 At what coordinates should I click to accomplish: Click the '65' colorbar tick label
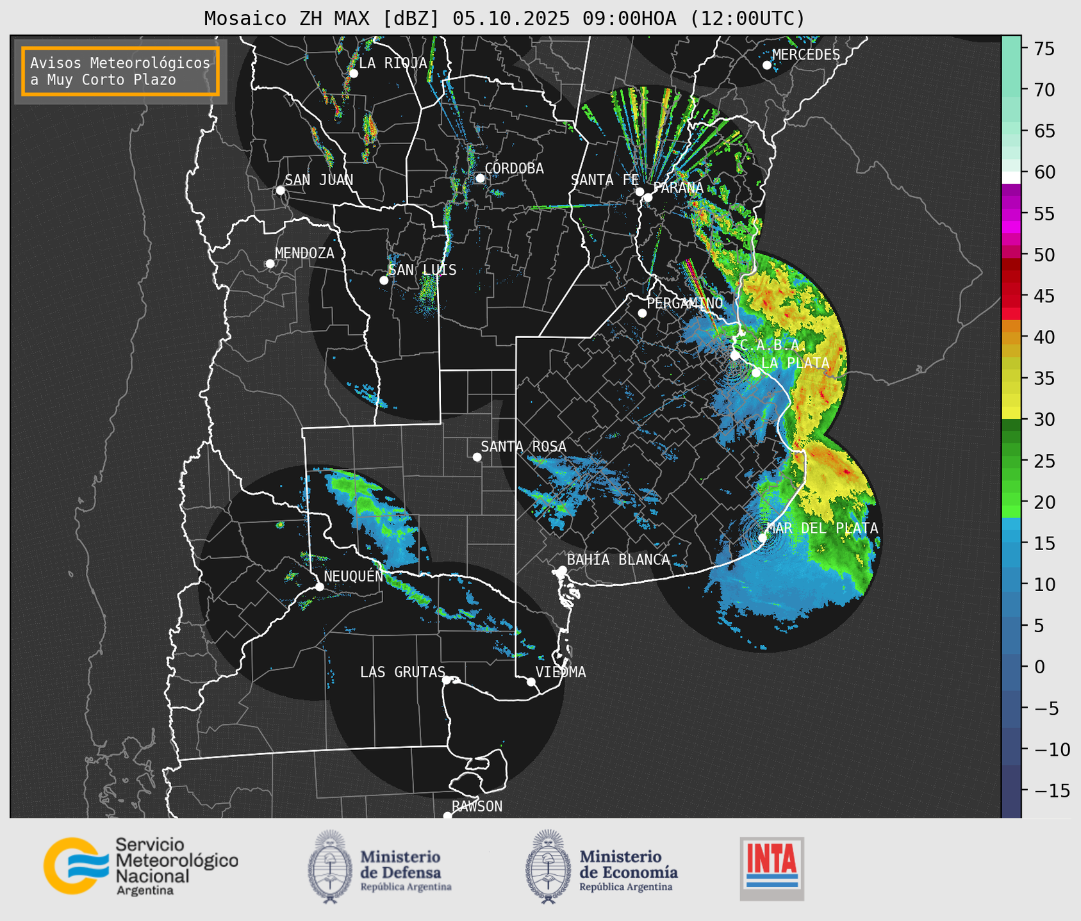(1044, 131)
